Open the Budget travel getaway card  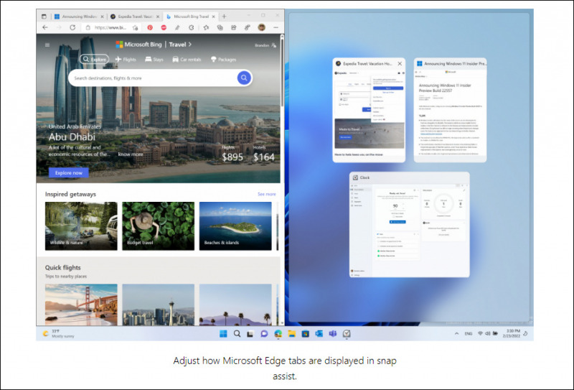(x=158, y=226)
